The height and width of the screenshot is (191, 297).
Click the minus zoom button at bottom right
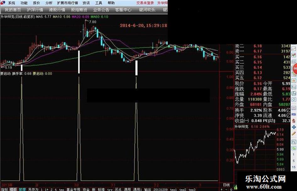[226, 189]
